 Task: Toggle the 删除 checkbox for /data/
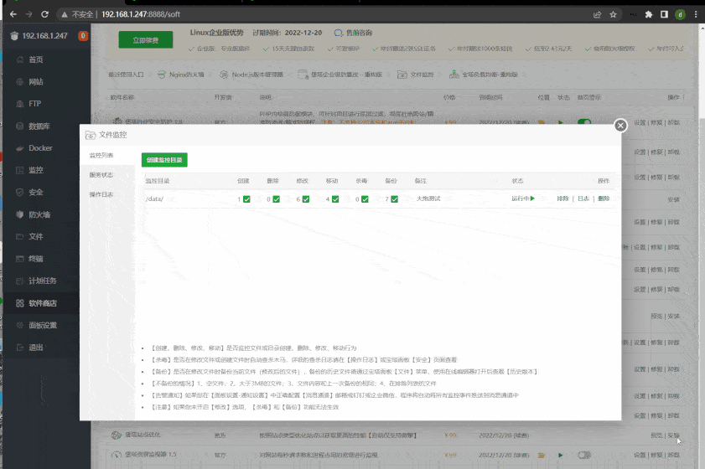point(276,199)
